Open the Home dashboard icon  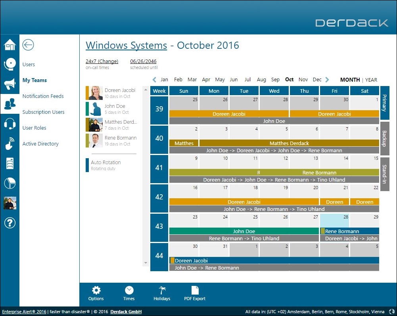pyautogui.click(x=10, y=45)
